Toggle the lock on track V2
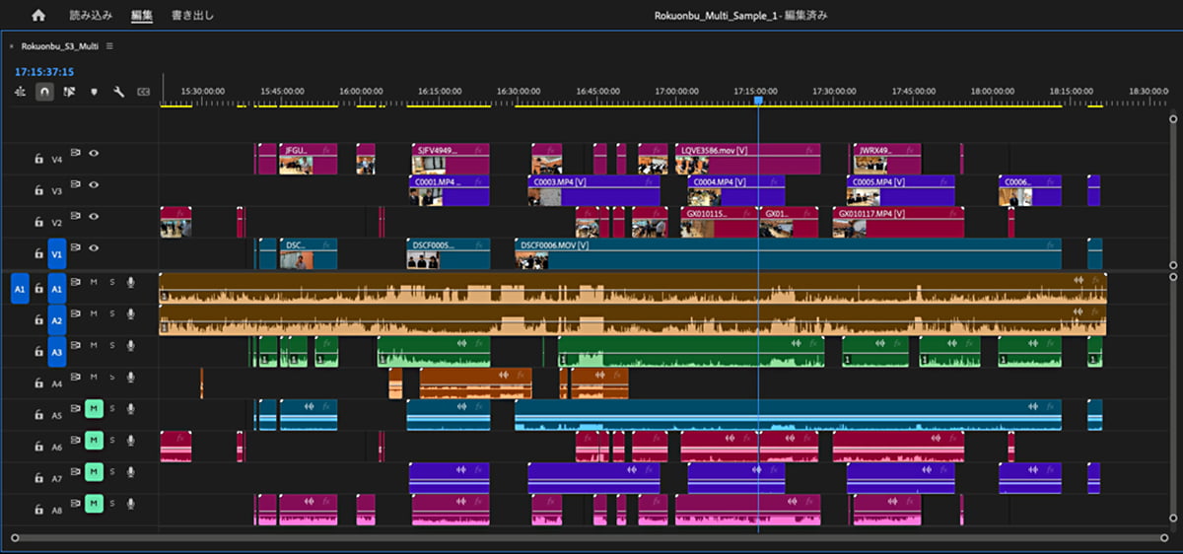The image size is (1183, 554). coord(38,223)
